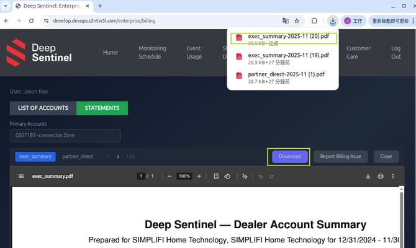416x248 pixels.
Task: Open site information icon in address bar
Action: click(x=46, y=20)
